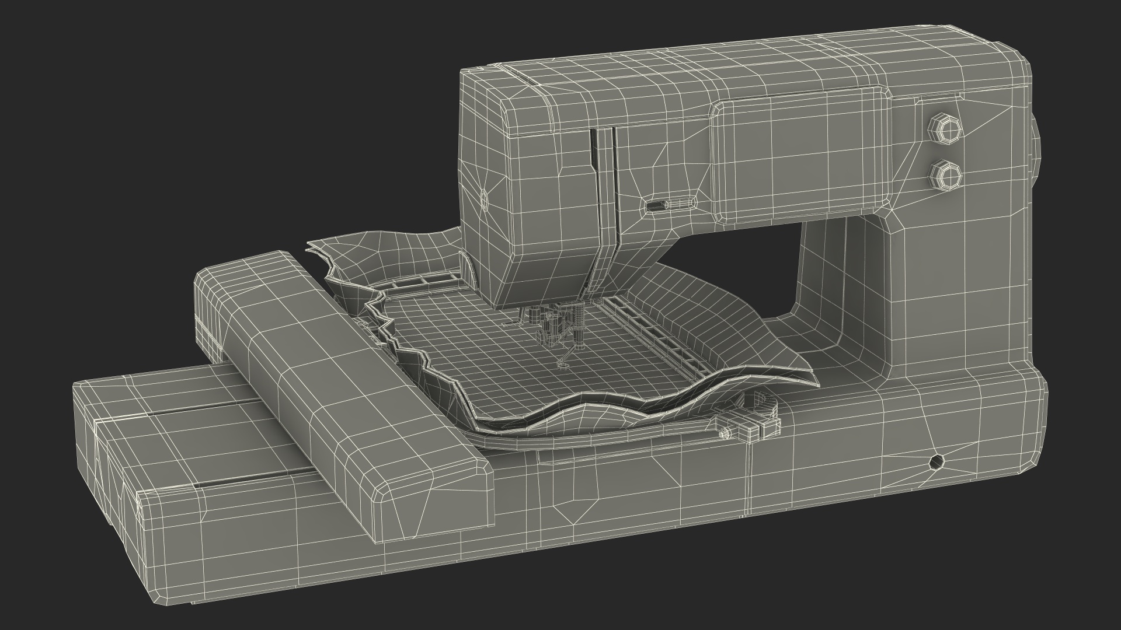Select the speed slider handle on machine front

point(656,205)
